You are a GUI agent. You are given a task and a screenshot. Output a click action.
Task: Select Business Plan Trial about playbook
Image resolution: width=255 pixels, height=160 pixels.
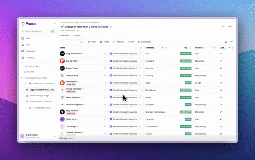tap(40, 101)
